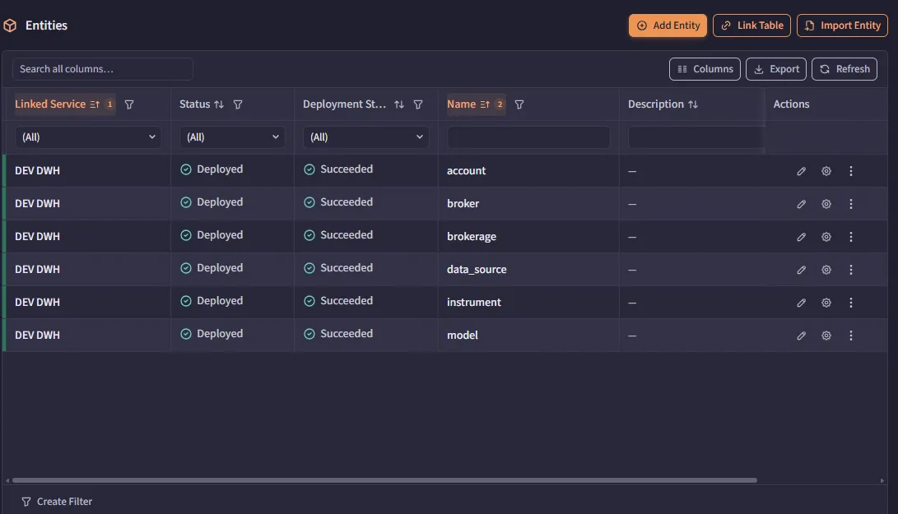Export the entities table
The image size is (898, 514).
[776, 69]
